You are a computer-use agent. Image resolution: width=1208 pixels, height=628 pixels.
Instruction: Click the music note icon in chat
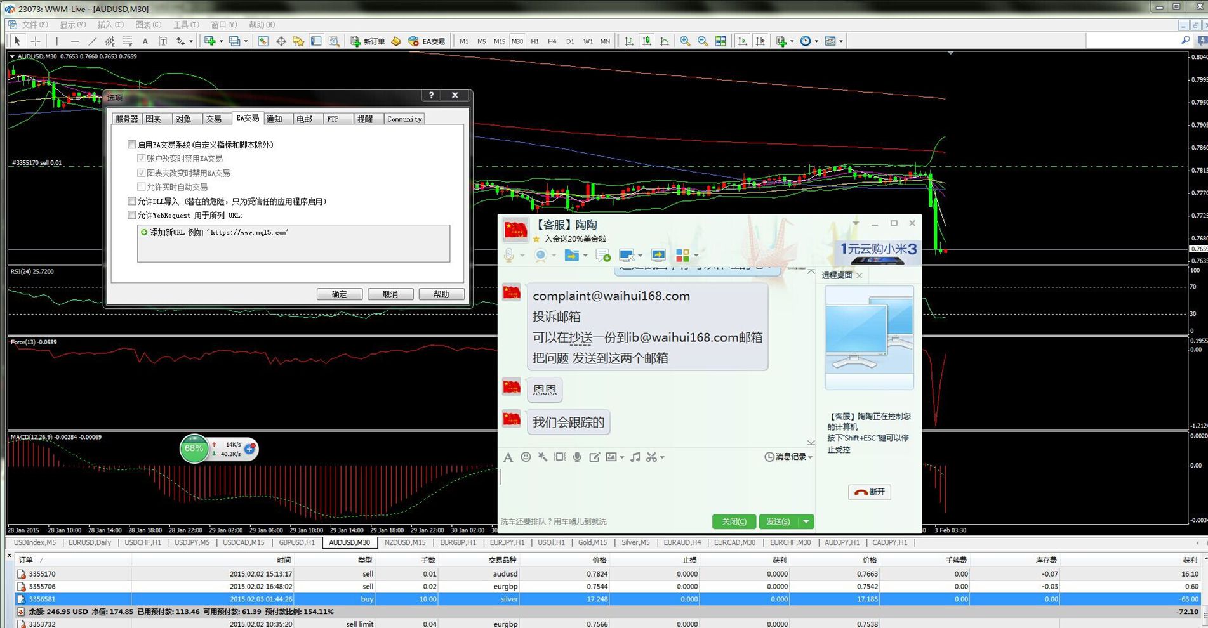click(635, 457)
